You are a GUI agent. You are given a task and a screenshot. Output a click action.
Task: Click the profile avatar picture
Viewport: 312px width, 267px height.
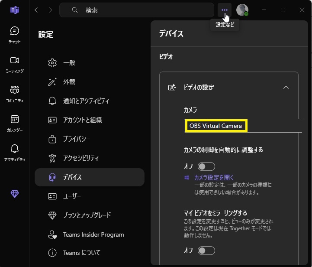(242, 10)
